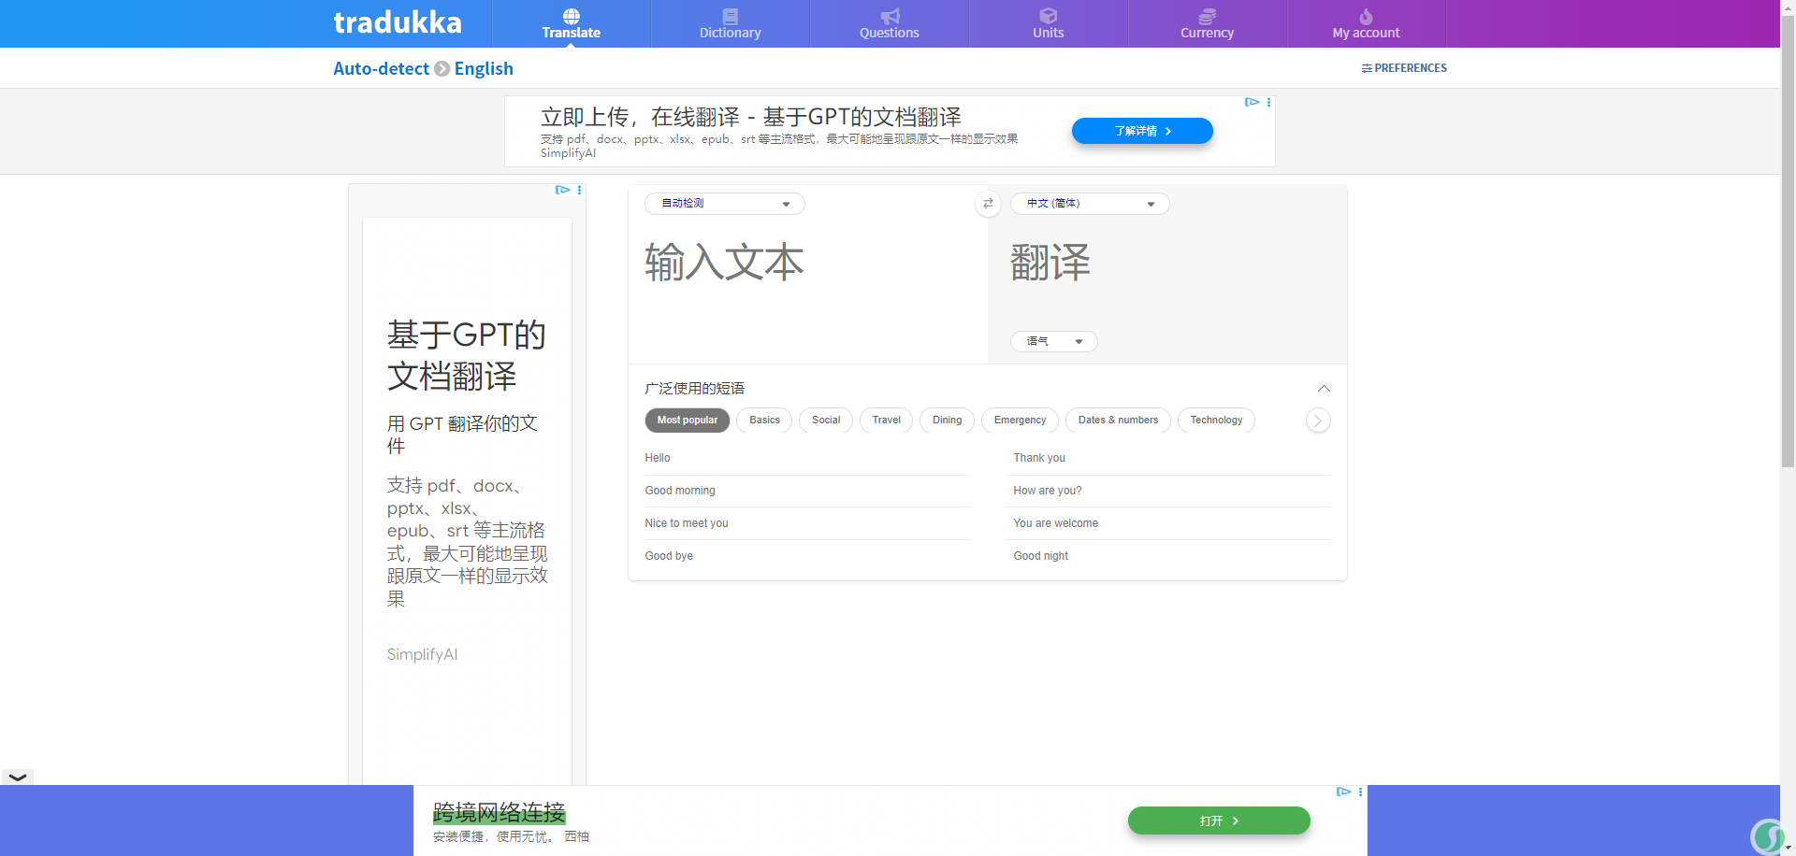1796x856 pixels.
Task: Click the tradukka logo
Action: click(x=398, y=22)
